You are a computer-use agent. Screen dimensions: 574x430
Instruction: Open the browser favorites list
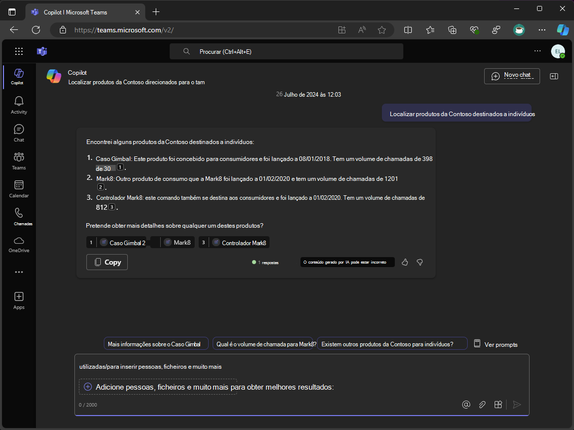click(x=430, y=30)
